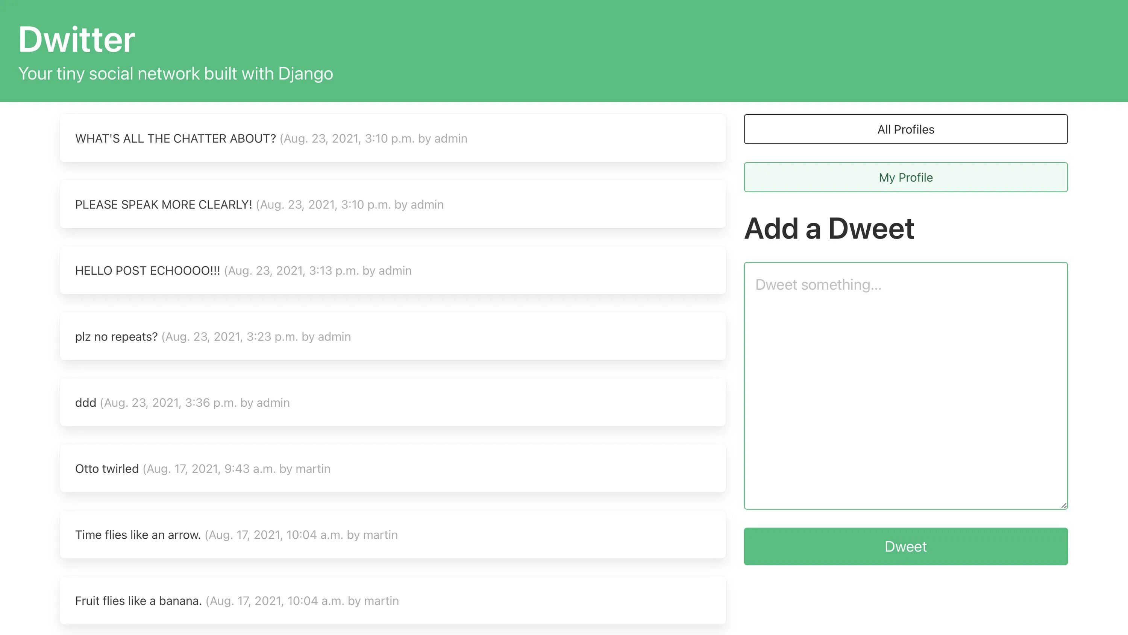This screenshot has height=635, width=1128.
Task: Open the All Profiles page
Action: pos(905,129)
